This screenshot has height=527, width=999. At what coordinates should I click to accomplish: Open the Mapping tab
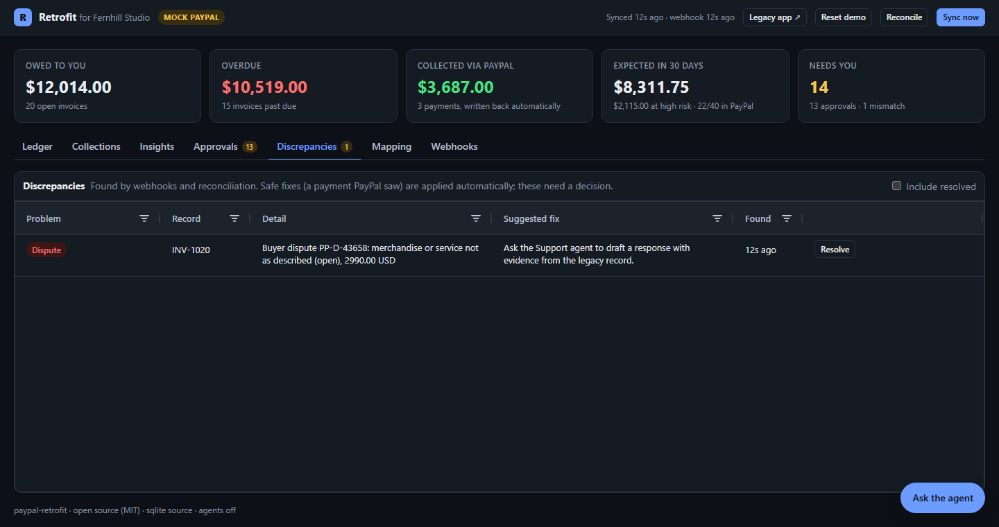391,146
